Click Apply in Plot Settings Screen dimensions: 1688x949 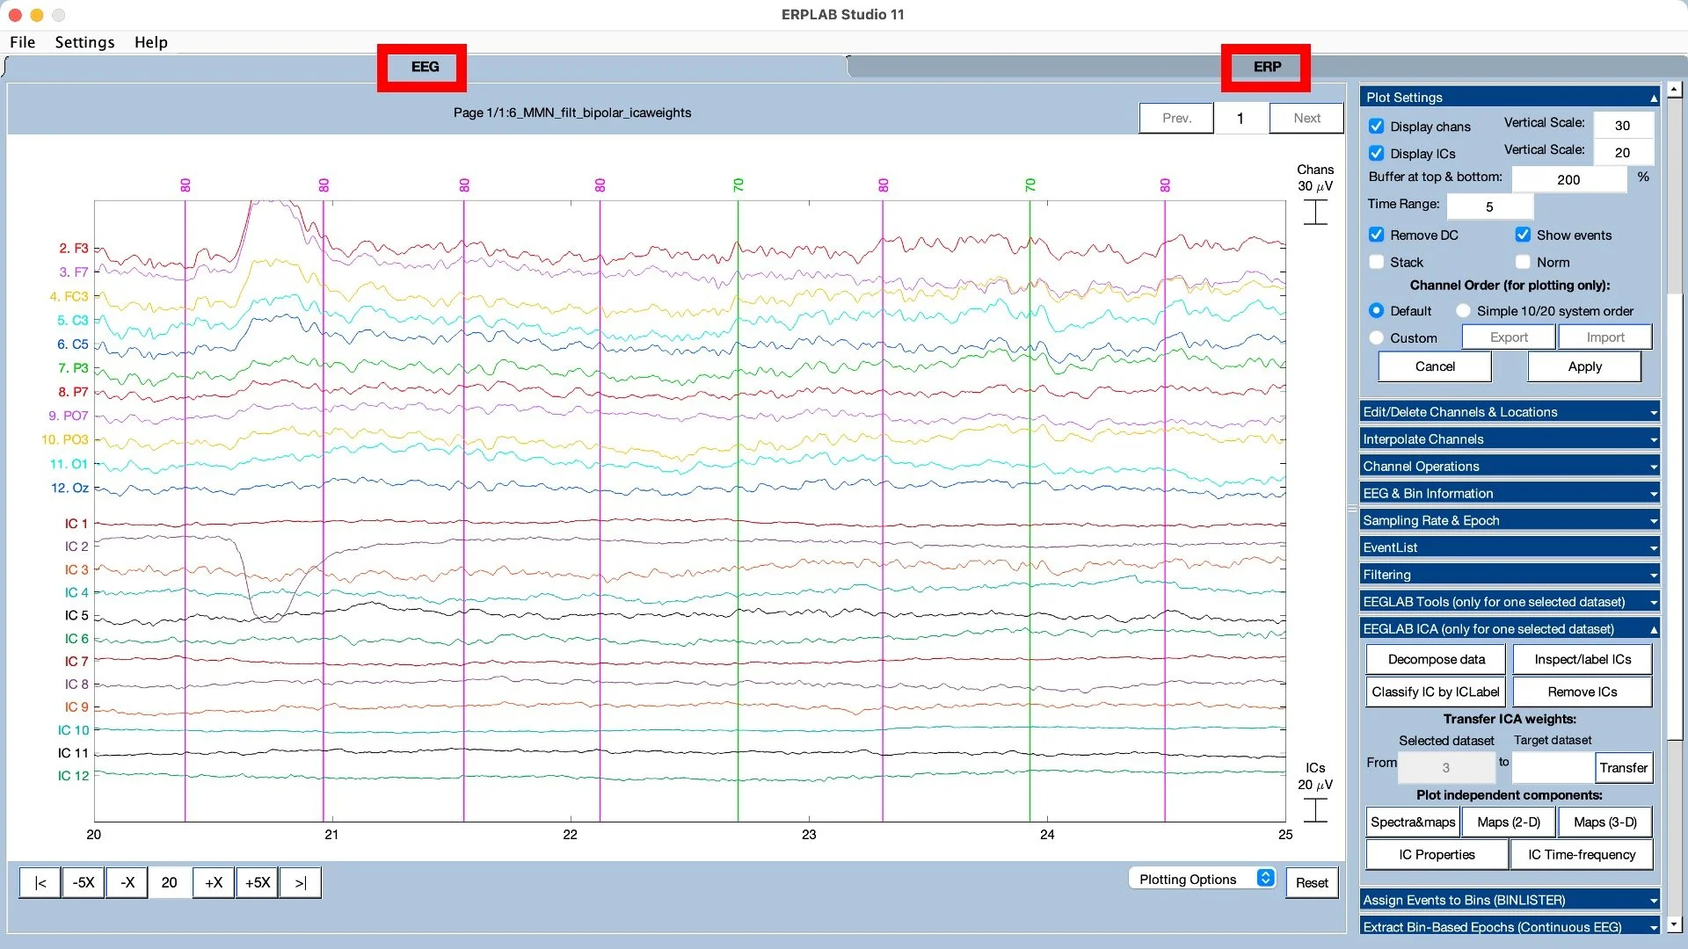[x=1582, y=366]
